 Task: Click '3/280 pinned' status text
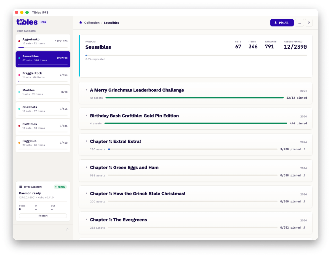point(290,149)
